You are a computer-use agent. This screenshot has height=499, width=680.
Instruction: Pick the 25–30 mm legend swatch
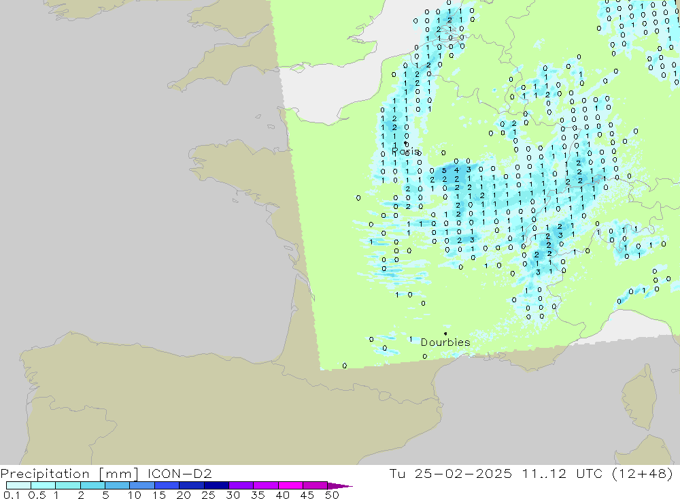click(216, 485)
